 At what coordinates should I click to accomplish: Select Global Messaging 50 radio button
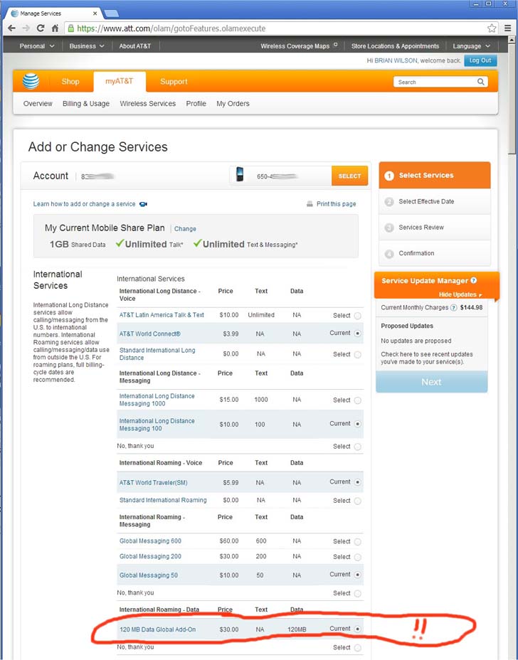point(357,575)
